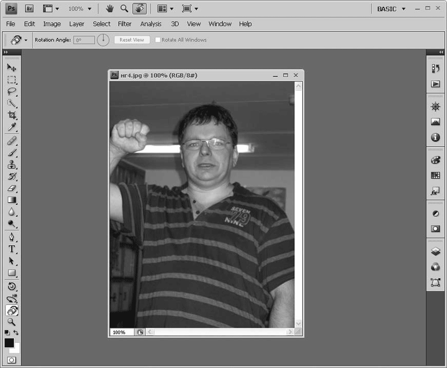Toggle Quick Mask mode
Image resolution: width=447 pixels, height=368 pixels.
(11, 360)
